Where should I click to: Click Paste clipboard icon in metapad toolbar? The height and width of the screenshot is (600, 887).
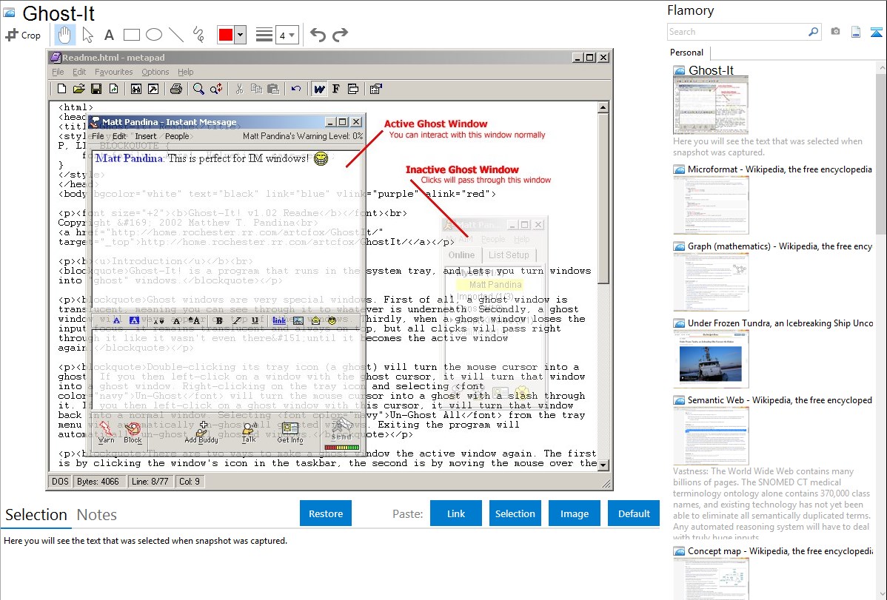click(x=273, y=89)
